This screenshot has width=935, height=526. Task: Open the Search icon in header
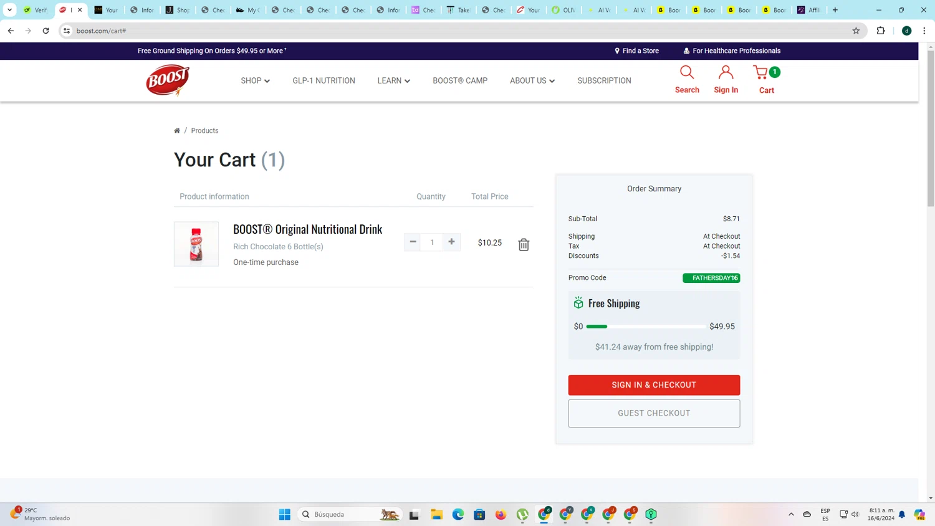tap(687, 72)
